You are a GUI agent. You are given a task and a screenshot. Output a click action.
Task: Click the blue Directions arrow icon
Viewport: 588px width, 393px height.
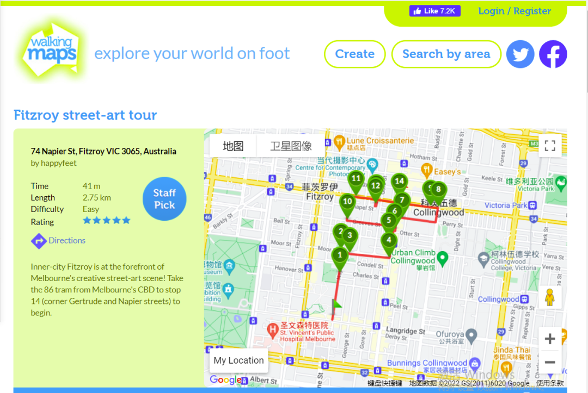click(x=39, y=241)
